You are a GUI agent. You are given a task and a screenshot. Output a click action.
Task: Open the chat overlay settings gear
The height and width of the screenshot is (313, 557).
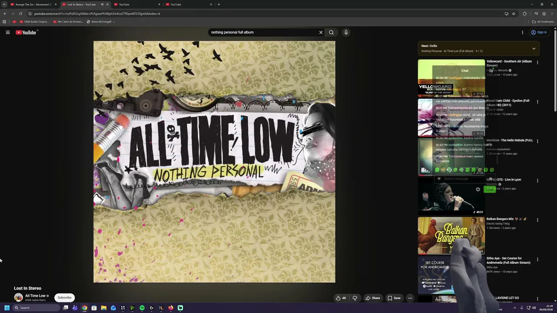click(478, 189)
